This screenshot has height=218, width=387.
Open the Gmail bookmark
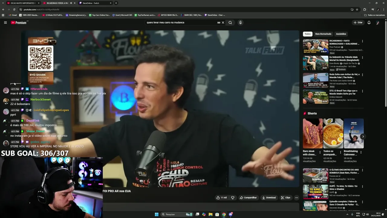(x=13, y=15)
